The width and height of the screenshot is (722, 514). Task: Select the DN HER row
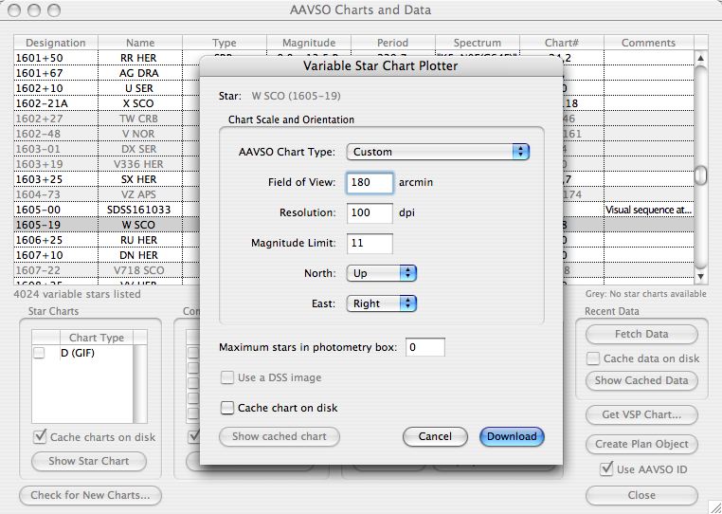353,255
